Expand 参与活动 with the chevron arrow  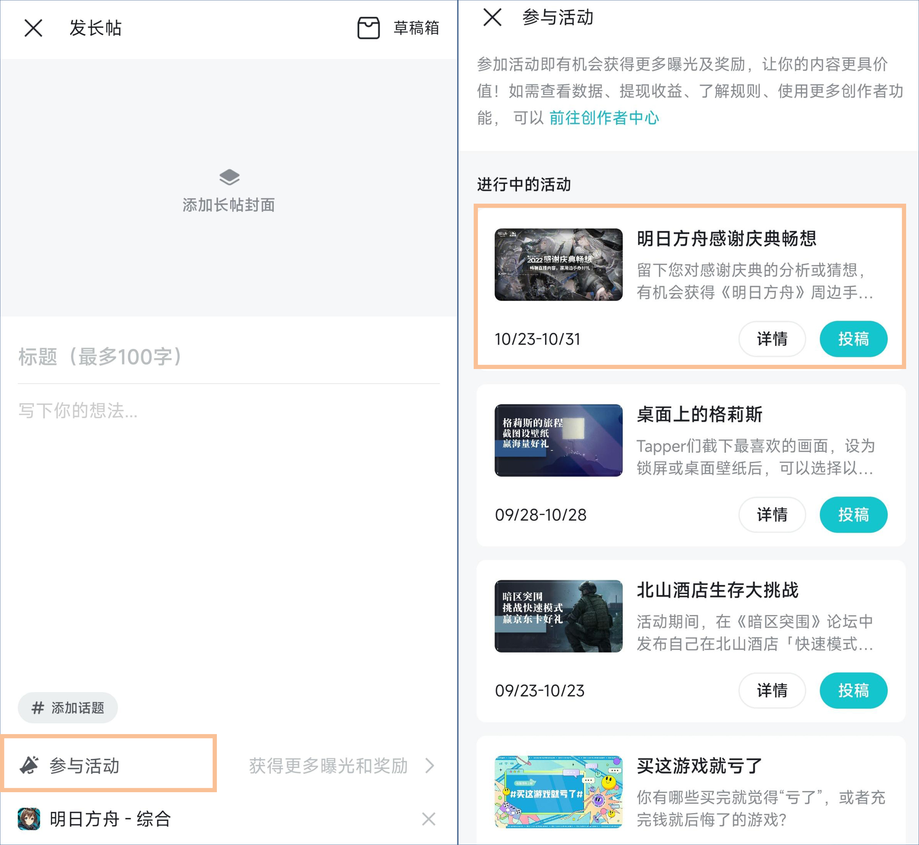tap(429, 765)
